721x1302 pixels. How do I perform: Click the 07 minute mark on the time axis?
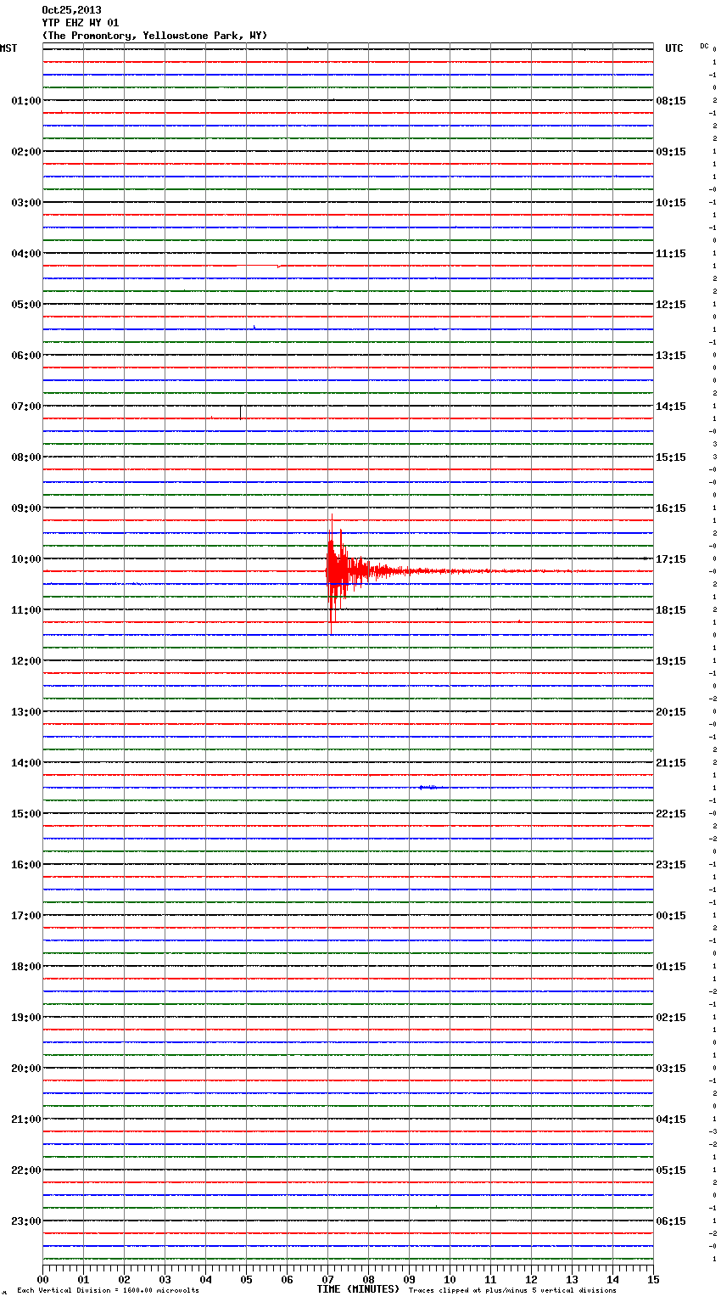[328, 1279]
